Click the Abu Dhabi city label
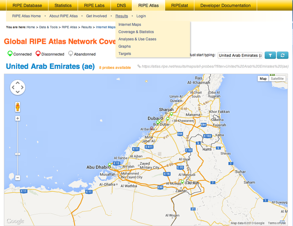Image resolution: width=293 pixels, height=226 pixels. 97,167
